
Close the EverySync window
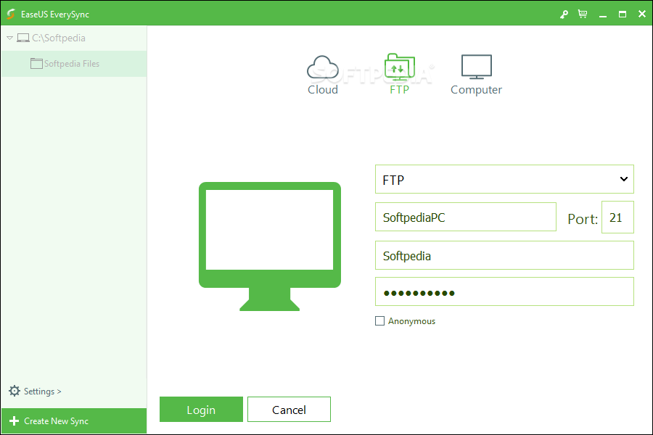click(642, 14)
